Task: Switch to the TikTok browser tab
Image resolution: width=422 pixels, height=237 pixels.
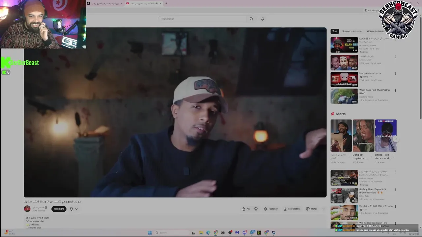Action: [105, 3]
